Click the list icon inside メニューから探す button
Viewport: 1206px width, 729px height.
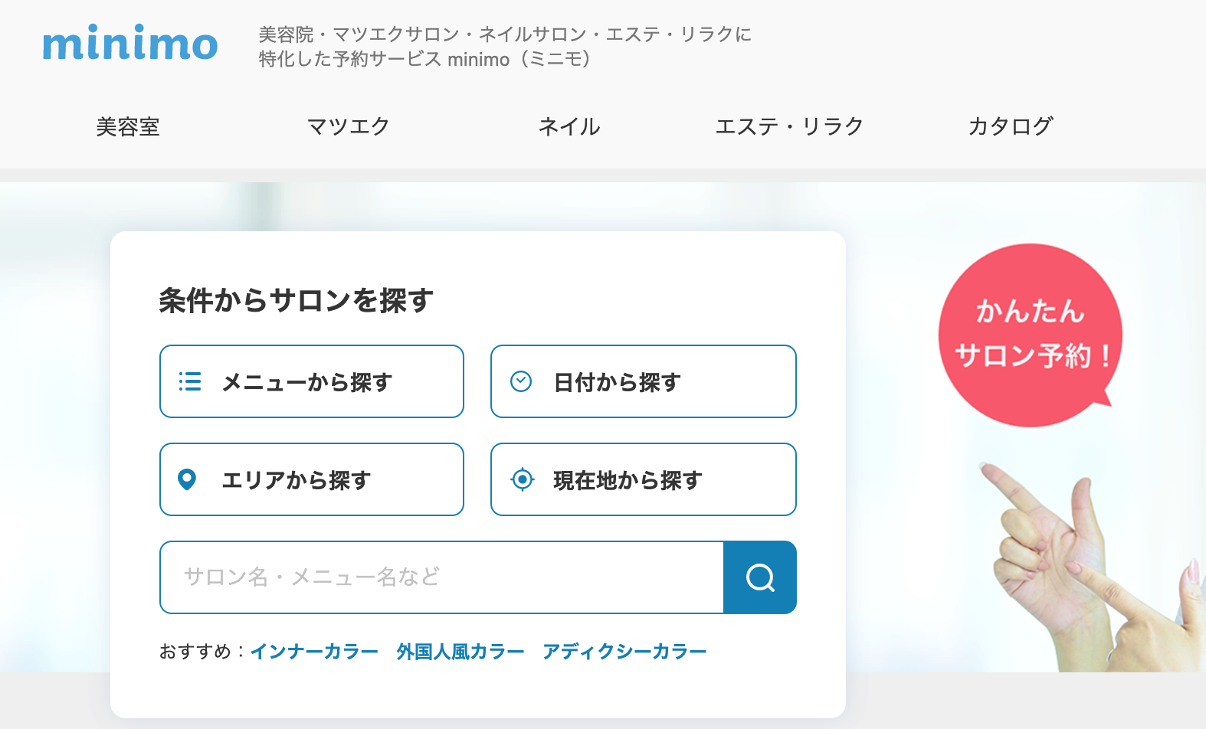[189, 381]
